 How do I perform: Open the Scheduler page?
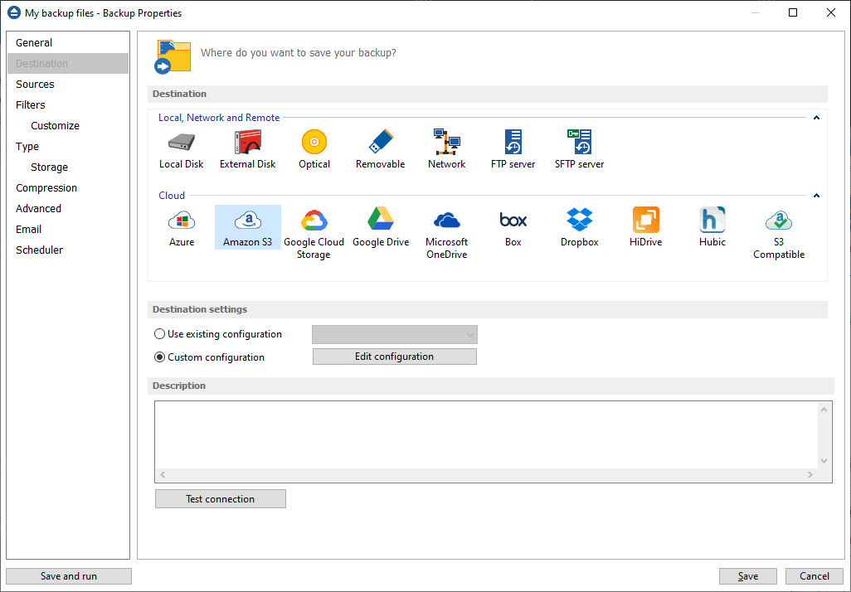pyautogui.click(x=68, y=250)
